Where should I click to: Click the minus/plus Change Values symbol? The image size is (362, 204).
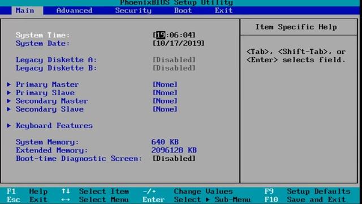[x=149, y=192]
